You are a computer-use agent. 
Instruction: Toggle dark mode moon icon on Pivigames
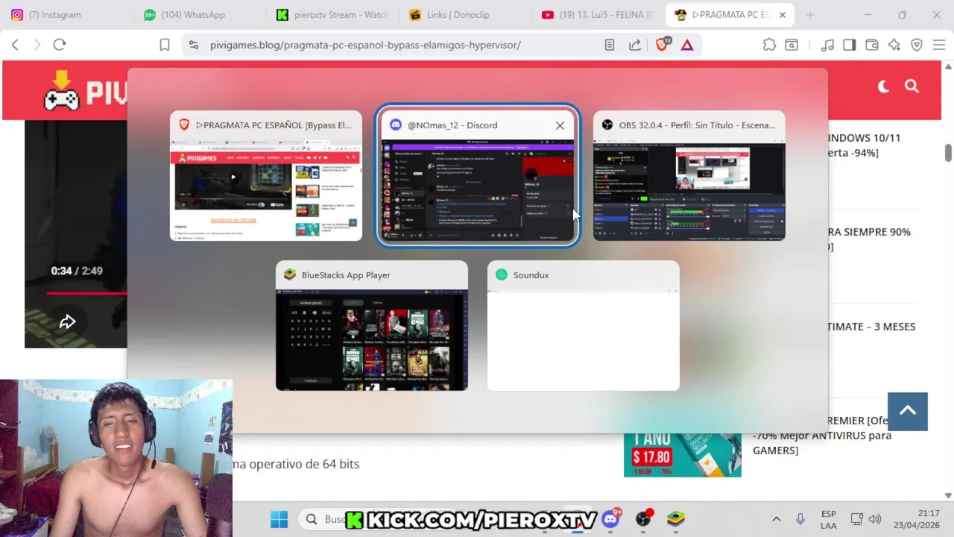click(x=883, y=87)
